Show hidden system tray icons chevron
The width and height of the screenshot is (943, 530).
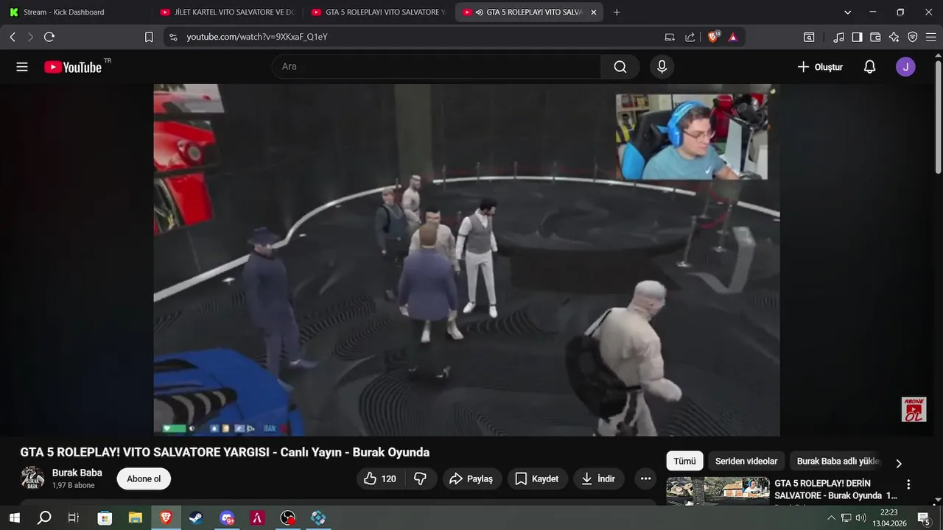point(831,518)
